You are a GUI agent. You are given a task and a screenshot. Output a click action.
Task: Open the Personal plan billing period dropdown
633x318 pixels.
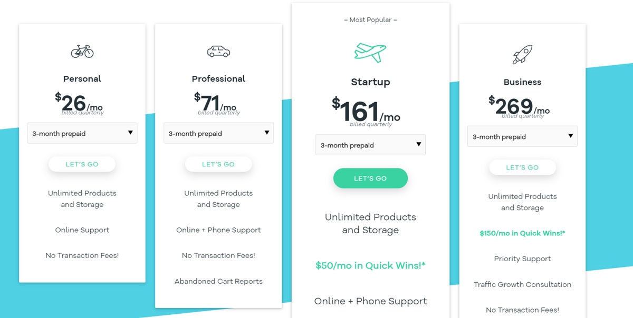82,133
